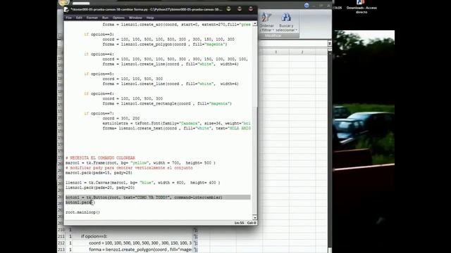Screen dimensions: 451x253
Task: Click the 'if opcion==3:' line in IDLE
Action: point(99,34)
